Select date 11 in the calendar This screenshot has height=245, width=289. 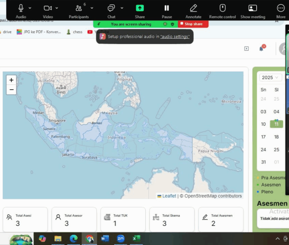pos(276,124)
